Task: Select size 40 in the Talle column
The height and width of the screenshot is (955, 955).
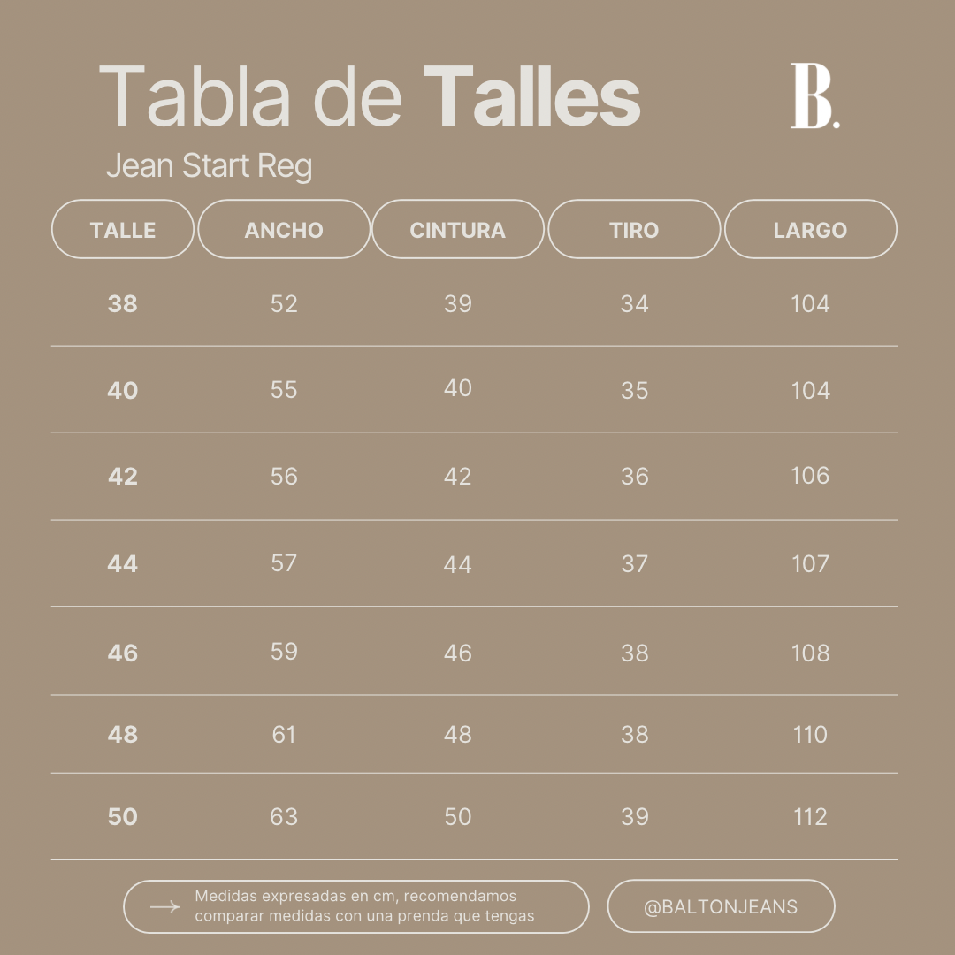Action: coord(122,391)
